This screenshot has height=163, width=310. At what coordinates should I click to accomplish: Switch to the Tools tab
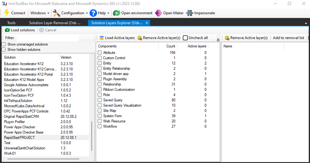11,23
